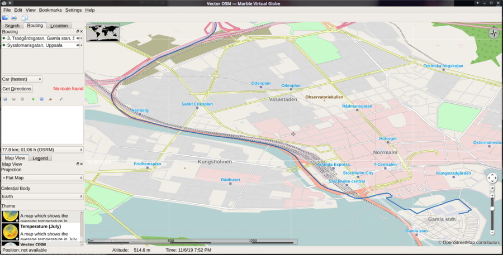Viewport: 503px width, 255px height.
Task: Click the theme list scroll-up arrow
Action: tap(82, 213)
